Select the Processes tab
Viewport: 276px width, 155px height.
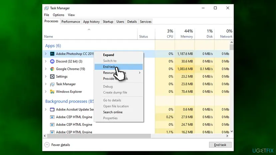pos(51,21)
